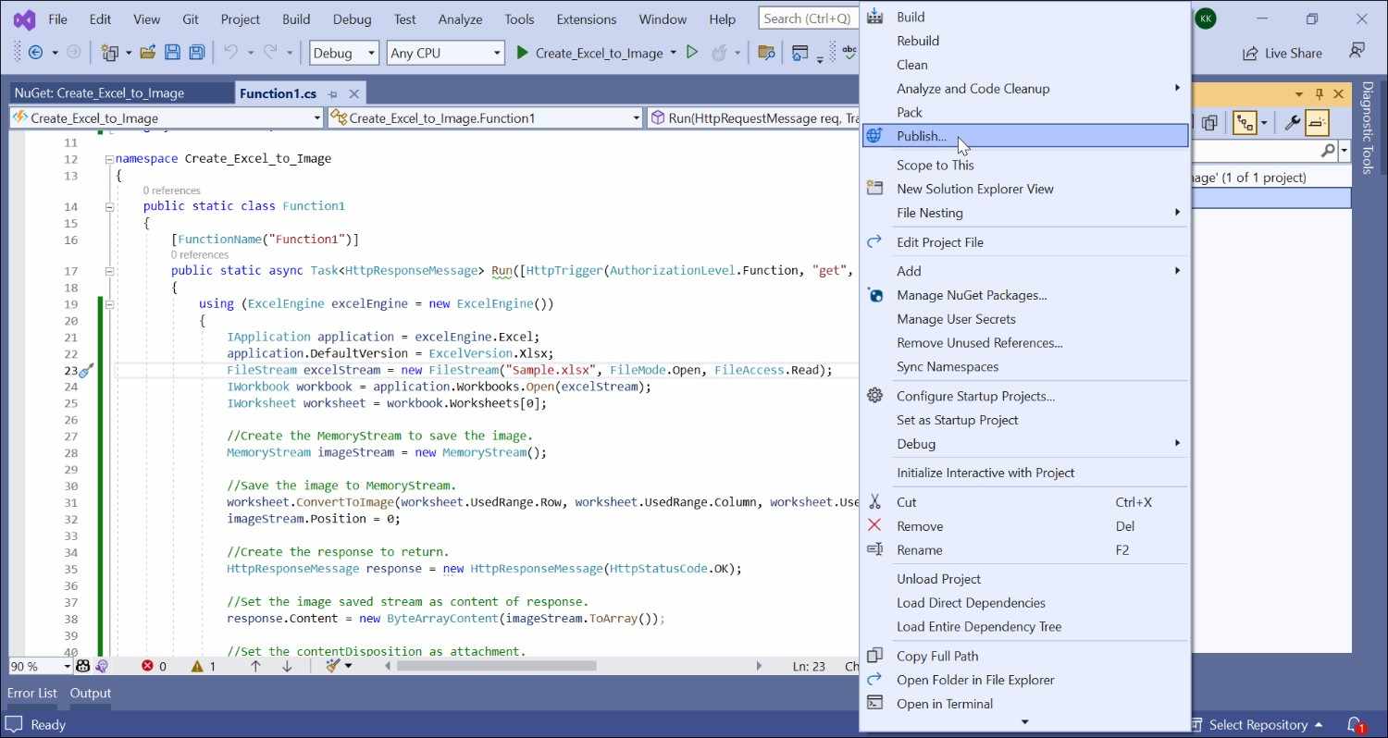This screenshot has width=1388, height=738.
Task: Expand the start target dropdown arrow
Action: [x=674, y=53]
